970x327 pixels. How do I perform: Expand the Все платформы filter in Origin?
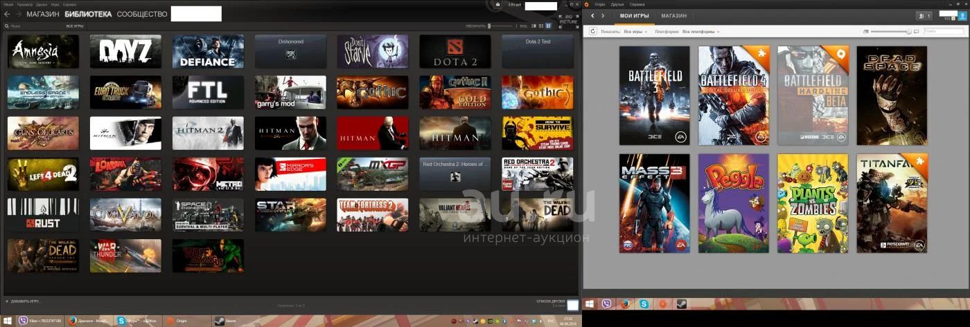[701, 32]
